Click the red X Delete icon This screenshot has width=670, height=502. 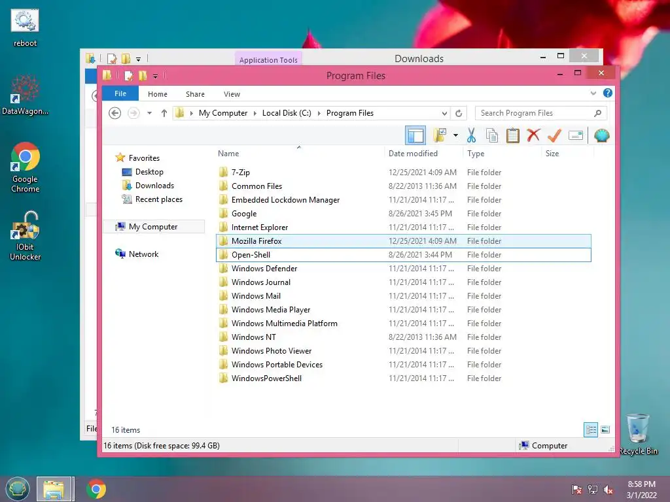click(x=533, y=136)
